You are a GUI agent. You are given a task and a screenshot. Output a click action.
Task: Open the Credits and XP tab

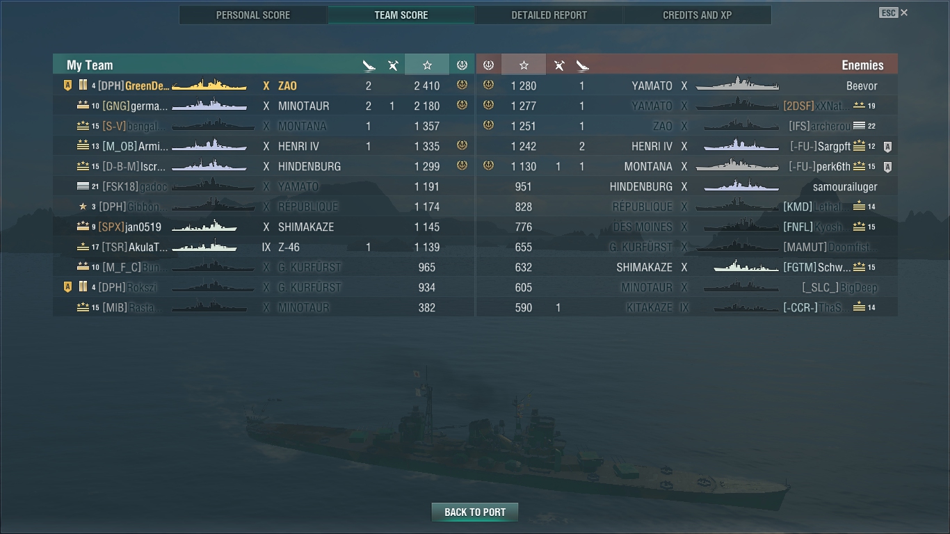click(698, 15)
